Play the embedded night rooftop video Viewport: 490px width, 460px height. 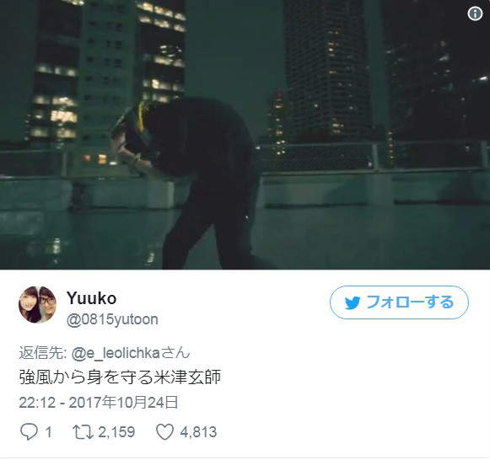coord(245,135)
